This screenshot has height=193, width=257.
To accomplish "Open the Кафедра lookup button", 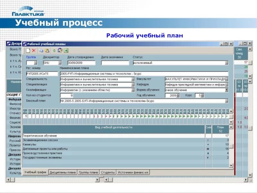I will pyautogui.click(x=226, y=85).
